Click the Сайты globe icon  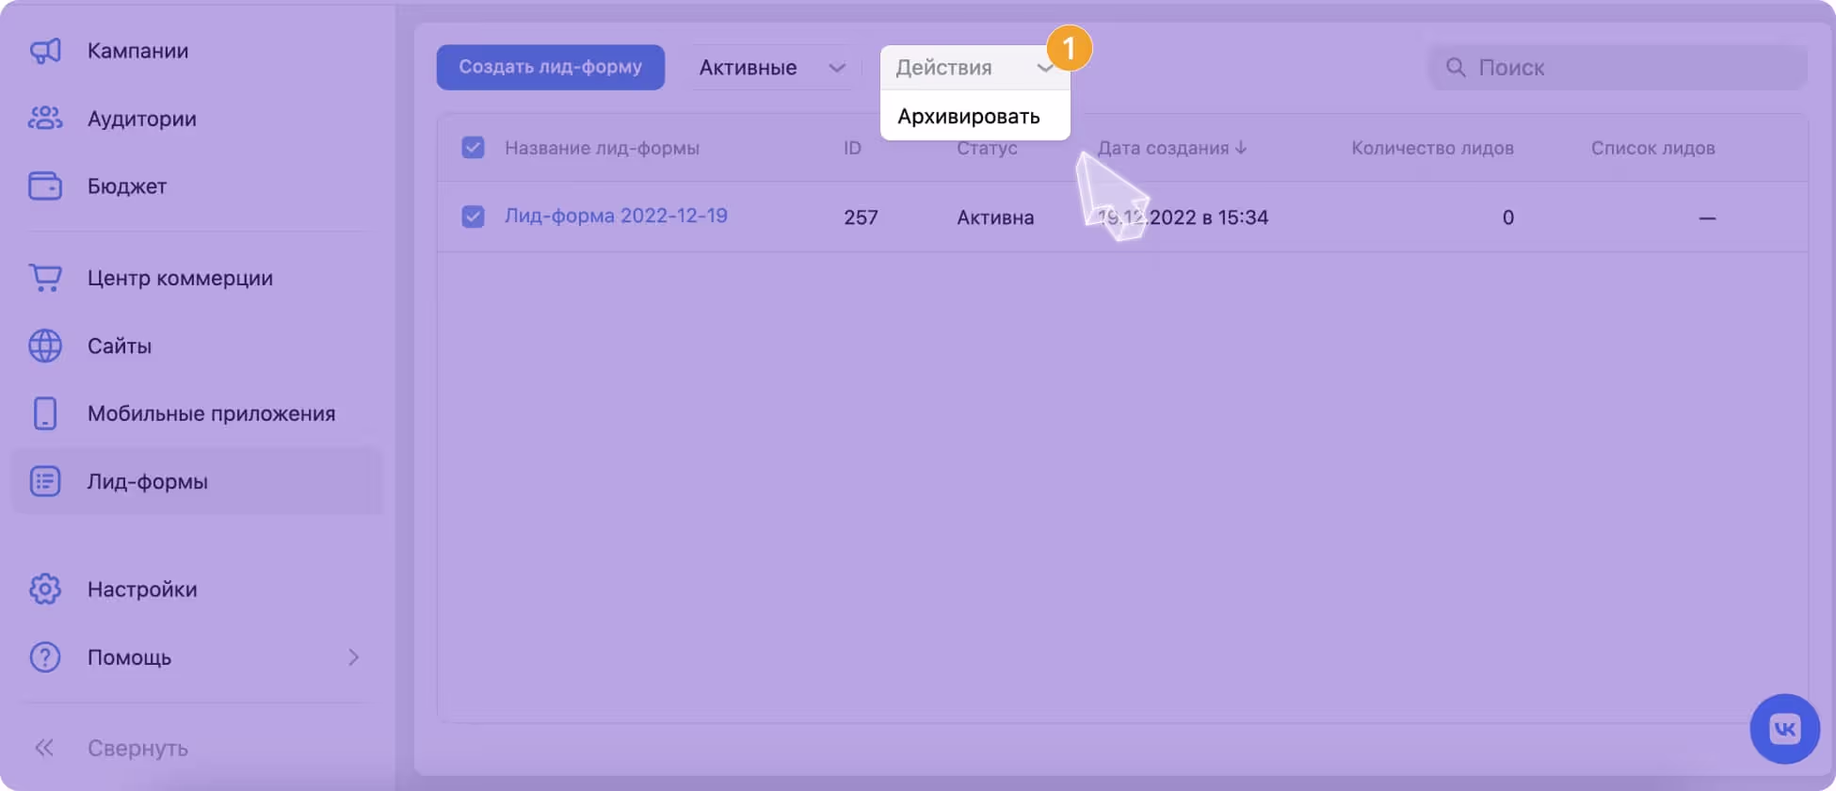(x=45, y=346)
